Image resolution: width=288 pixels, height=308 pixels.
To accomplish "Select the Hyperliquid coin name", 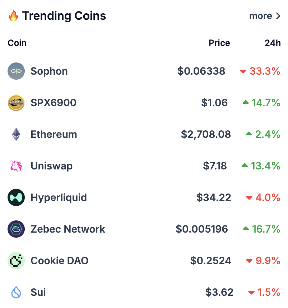I will point(59,197).
